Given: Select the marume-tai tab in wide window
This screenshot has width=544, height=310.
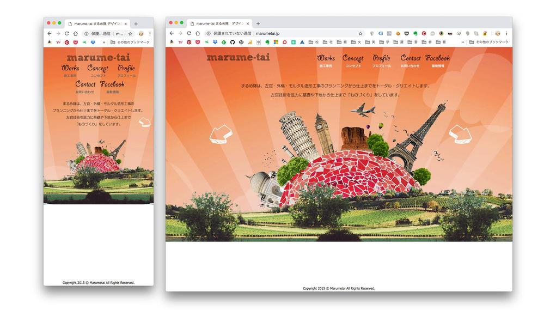Looking at the screenshot, I should pos(219,23).
